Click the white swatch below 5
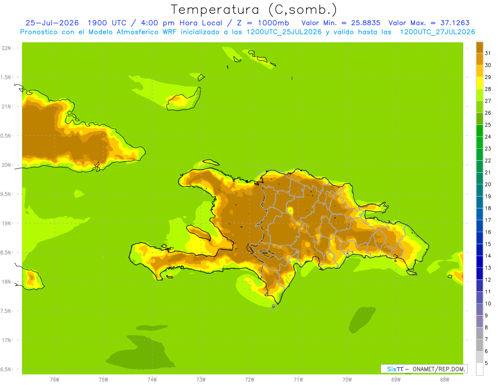Viewport: 499px width, 385px height. click(479, 369)
